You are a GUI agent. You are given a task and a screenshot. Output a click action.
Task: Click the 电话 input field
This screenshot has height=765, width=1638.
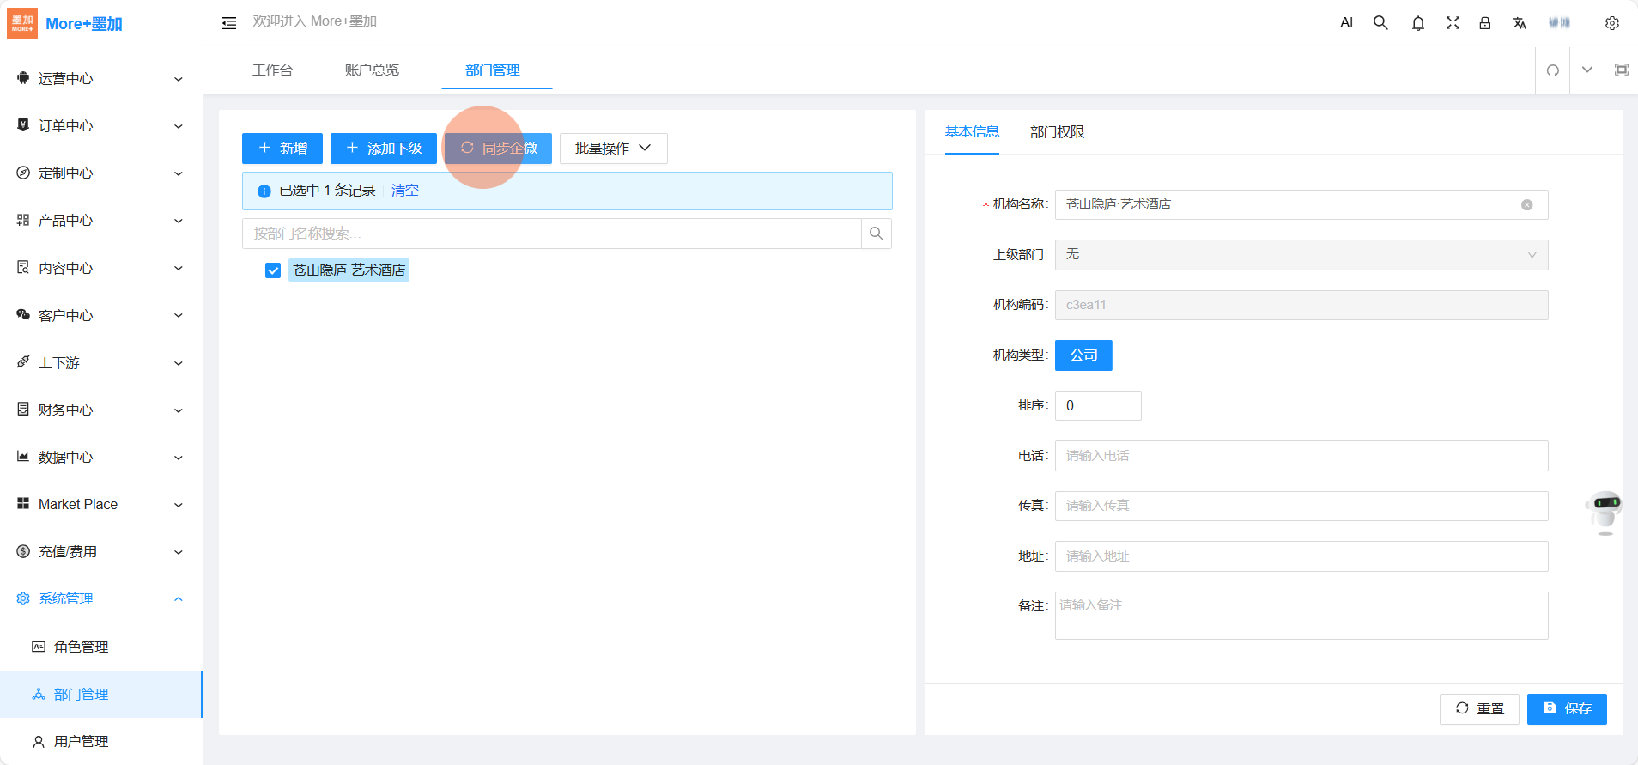pos(1301,456)
